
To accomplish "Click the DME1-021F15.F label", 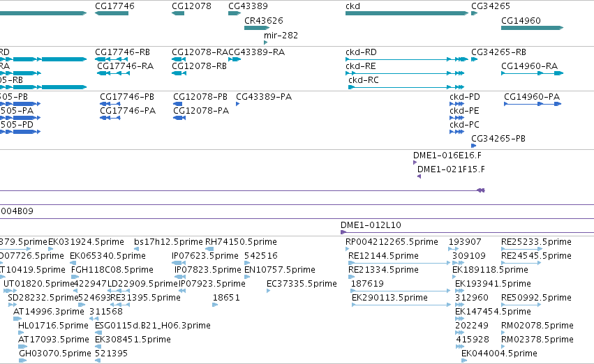I will (x=451, y=169).
